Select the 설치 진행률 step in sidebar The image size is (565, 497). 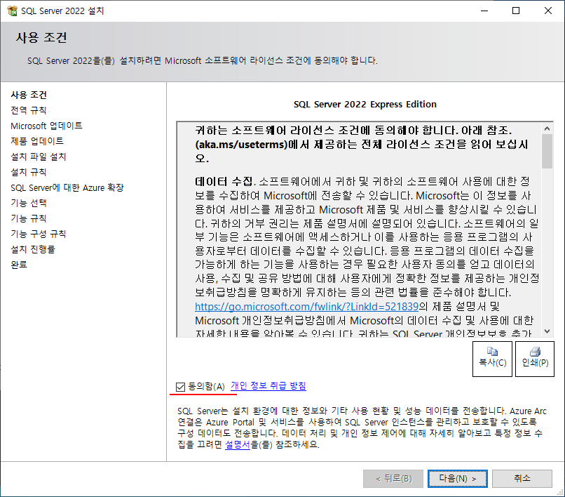pyautogui.click(x=33, y=249)
